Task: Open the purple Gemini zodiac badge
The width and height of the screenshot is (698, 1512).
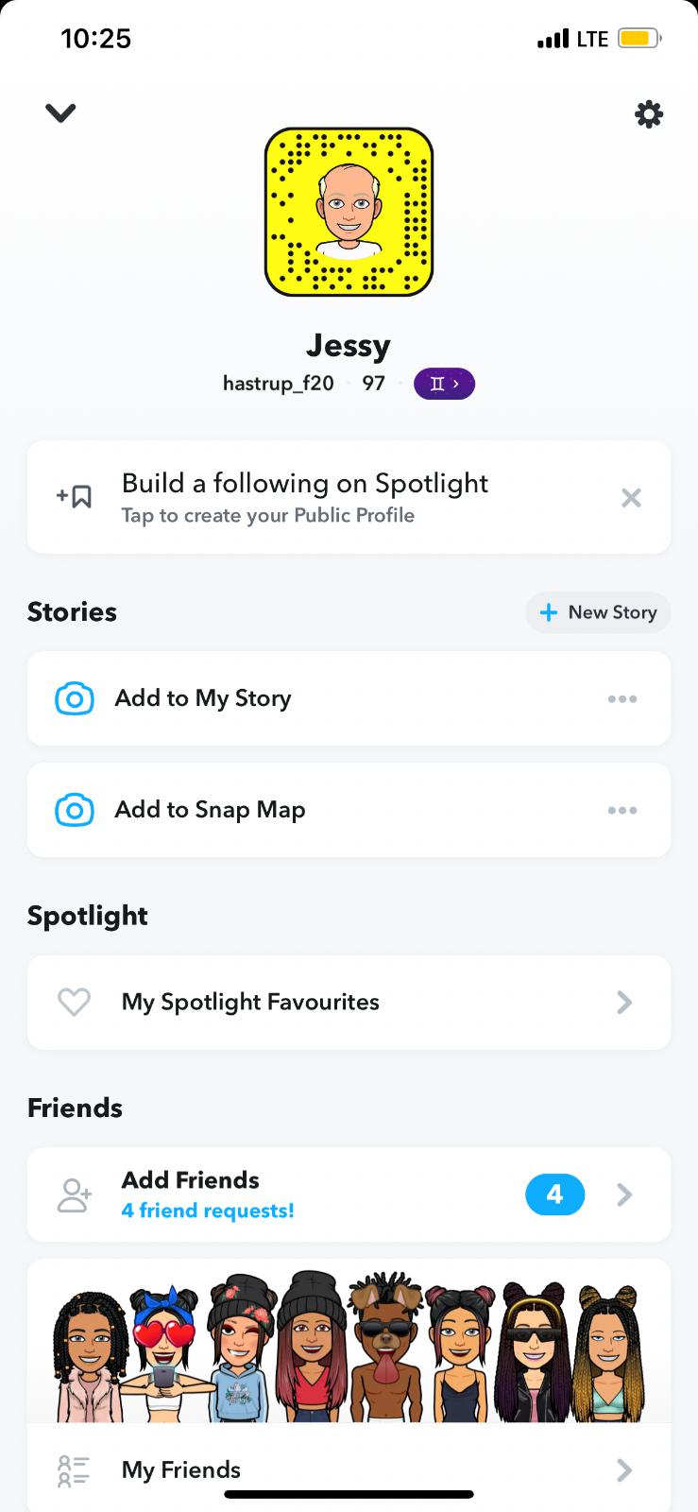Action: click(444, 384)
